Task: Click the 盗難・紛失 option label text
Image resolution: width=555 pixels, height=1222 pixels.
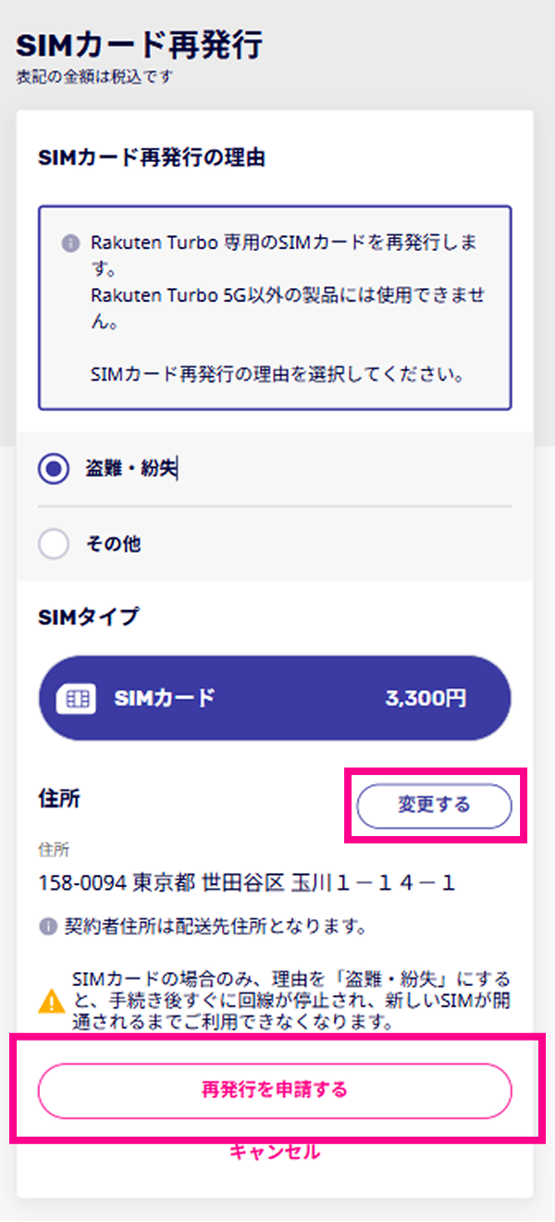Action: [130, 469]
